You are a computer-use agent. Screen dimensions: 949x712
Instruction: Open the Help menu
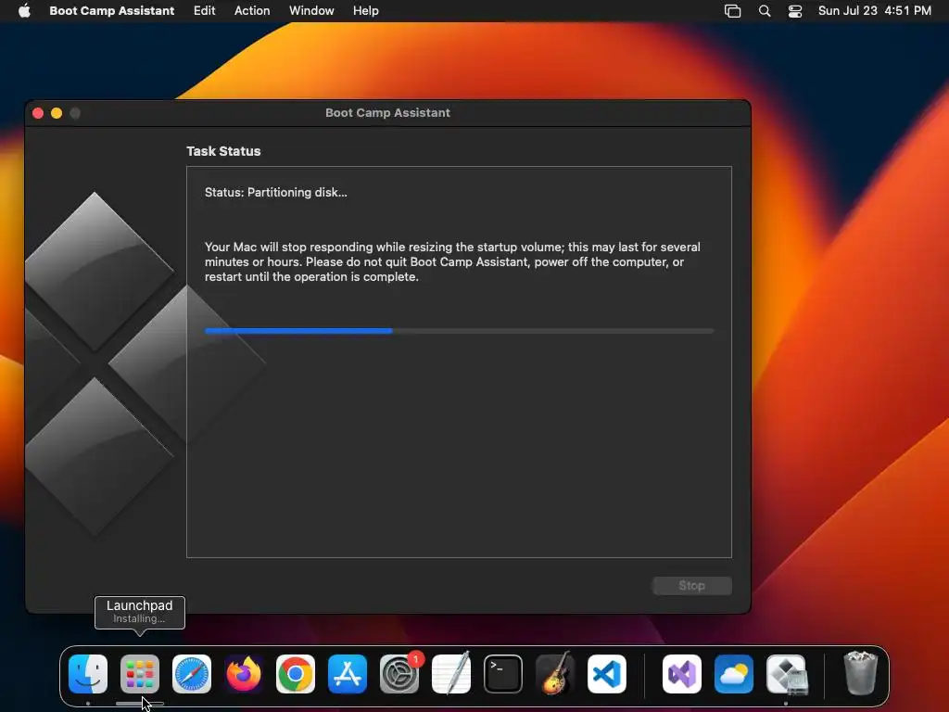(365, 11)
